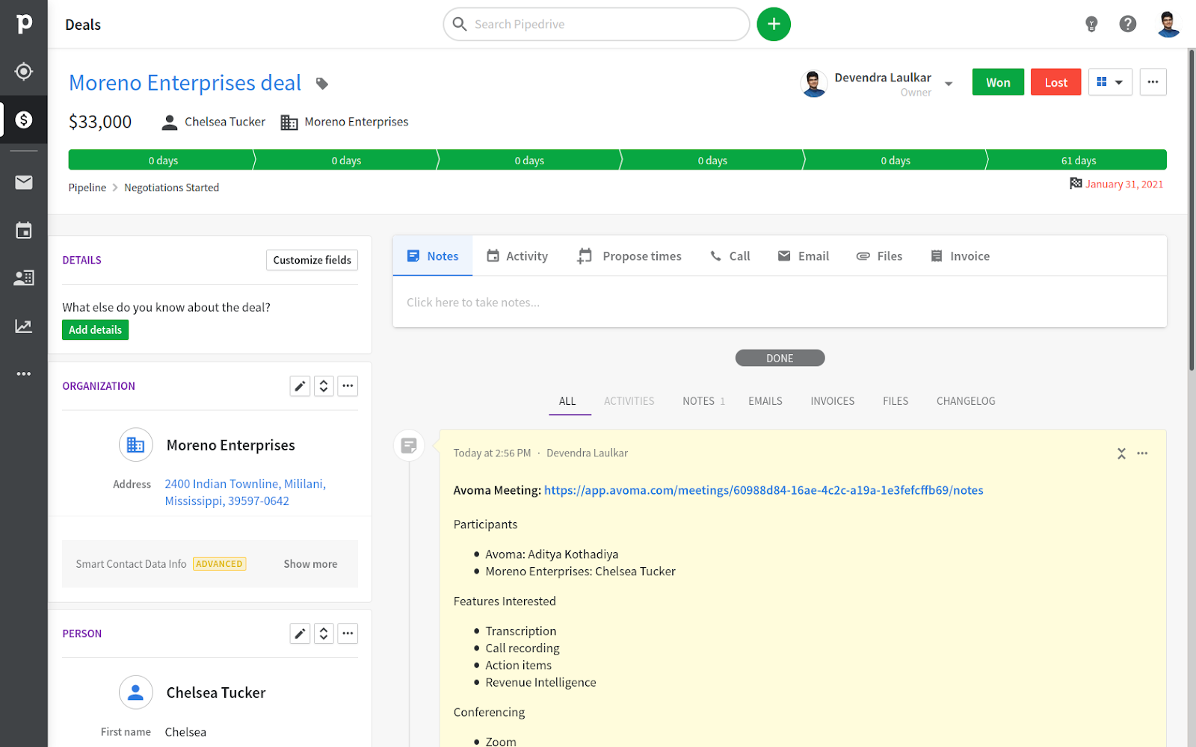Mark deal as Lost

[1055, 82]
